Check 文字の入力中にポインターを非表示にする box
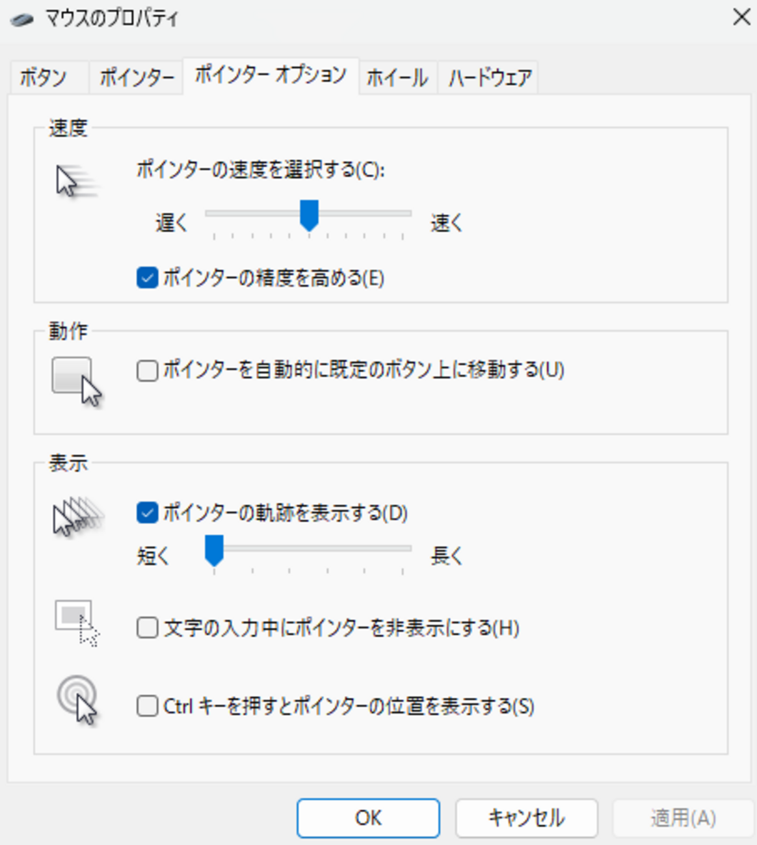Image resolution: width=757 pixels, height=845 pixels. pos(148,628)
